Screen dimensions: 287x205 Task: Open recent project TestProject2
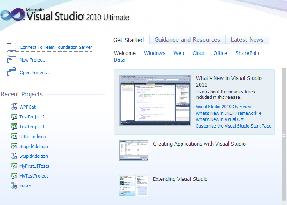pos(32,117)
